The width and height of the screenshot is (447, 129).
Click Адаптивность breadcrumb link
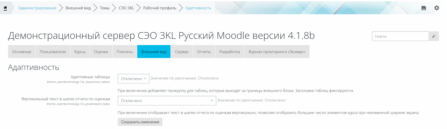pos(198,8)
